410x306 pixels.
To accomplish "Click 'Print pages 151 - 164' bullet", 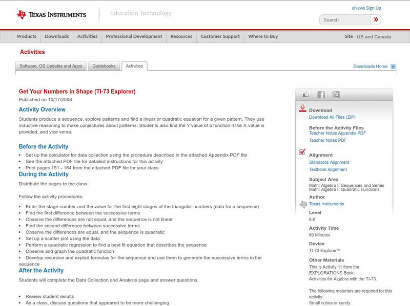I will tap(92, 168).
